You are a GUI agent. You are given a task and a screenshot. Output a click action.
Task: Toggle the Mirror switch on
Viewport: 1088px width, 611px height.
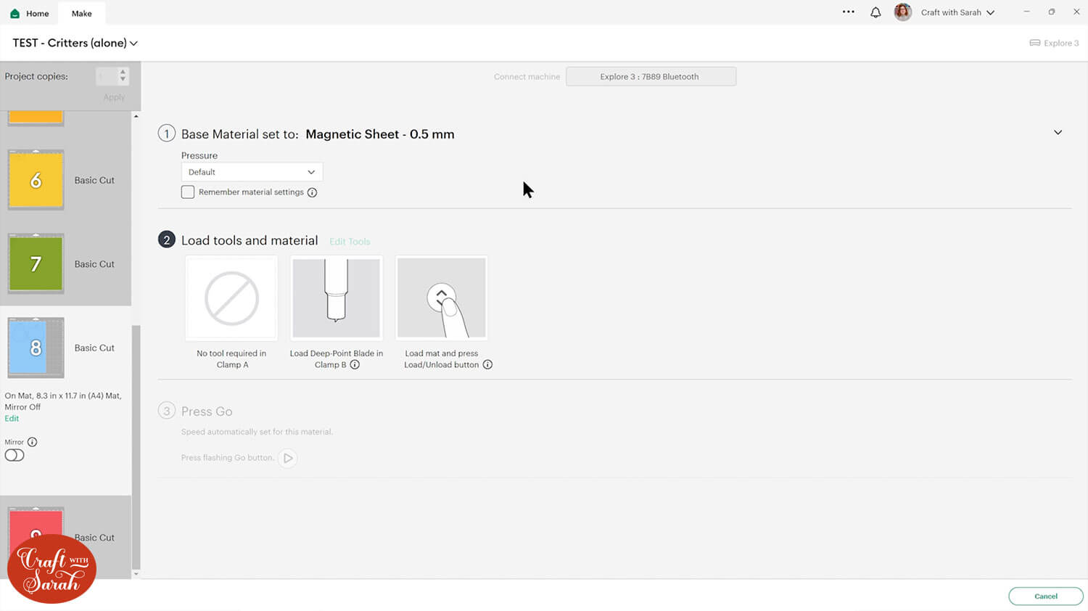coord(15,456)
